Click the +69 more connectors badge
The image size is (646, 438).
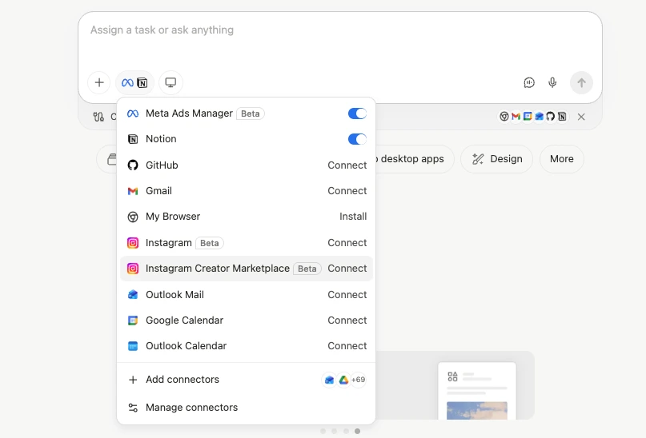[358, 380]
